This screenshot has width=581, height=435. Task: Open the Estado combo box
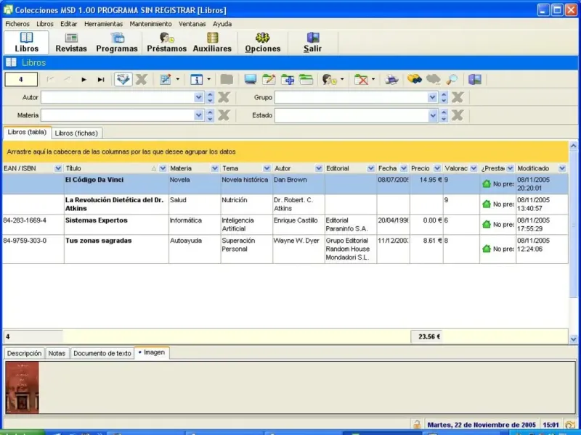click(x=433, y=115)
